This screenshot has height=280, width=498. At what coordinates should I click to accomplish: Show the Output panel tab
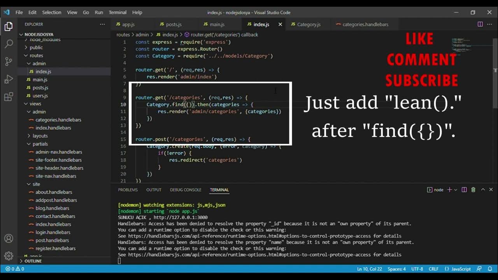(x=154, y=190)
